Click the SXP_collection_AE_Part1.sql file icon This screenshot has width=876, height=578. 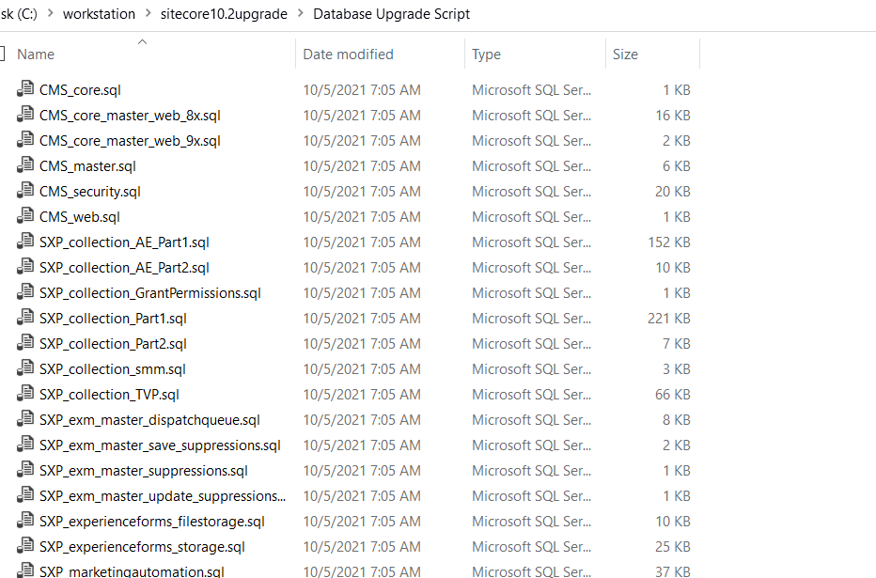click(x=25, y=242)
